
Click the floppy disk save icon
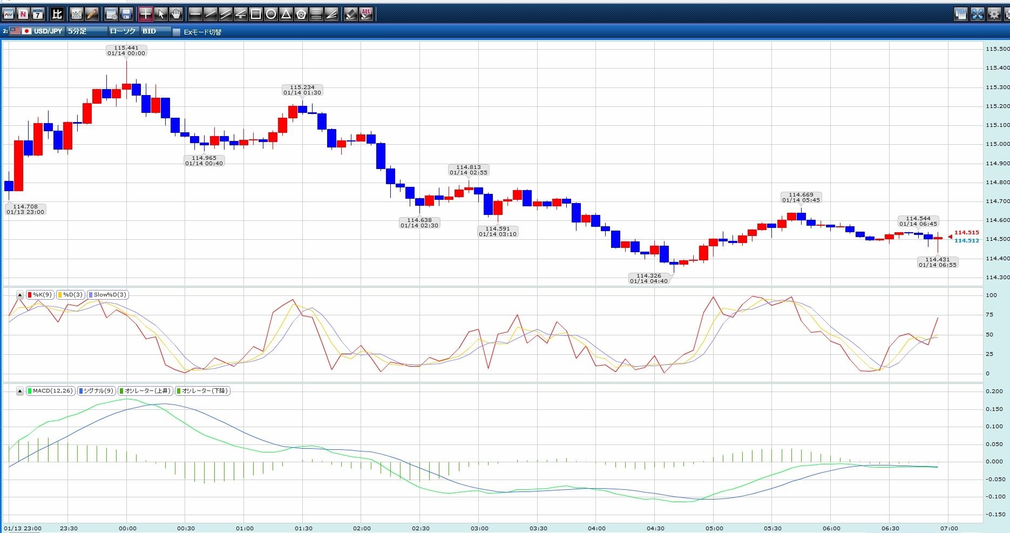click(x=126, y=14)
